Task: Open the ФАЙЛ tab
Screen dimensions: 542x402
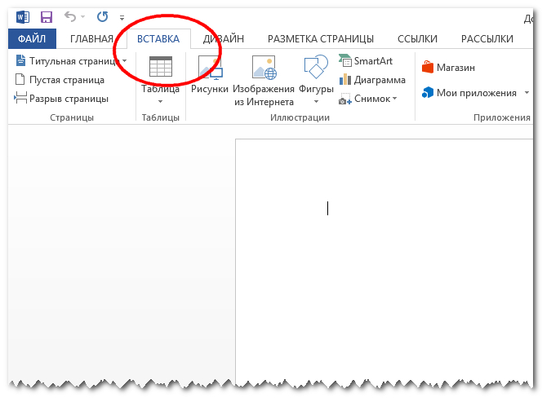Action: coord(32,38)
